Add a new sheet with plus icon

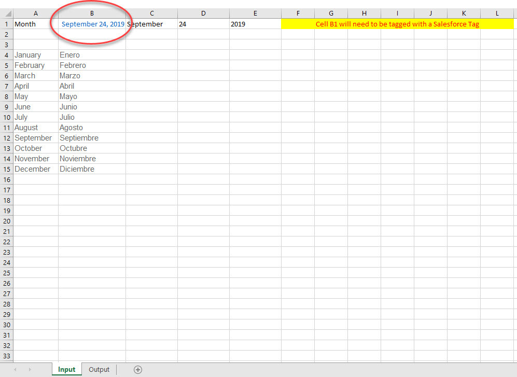pos(138,370)
